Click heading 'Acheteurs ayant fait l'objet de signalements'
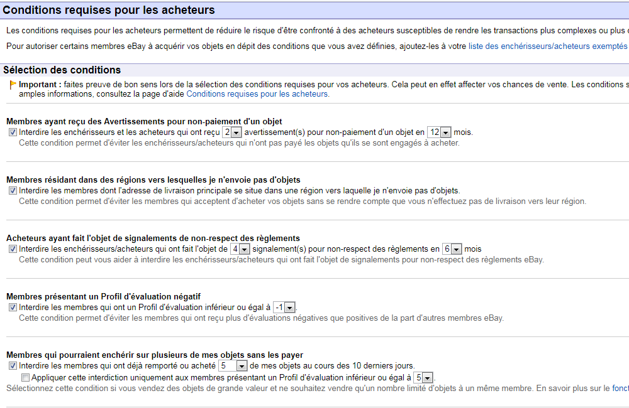 click(x=153, y=239)
